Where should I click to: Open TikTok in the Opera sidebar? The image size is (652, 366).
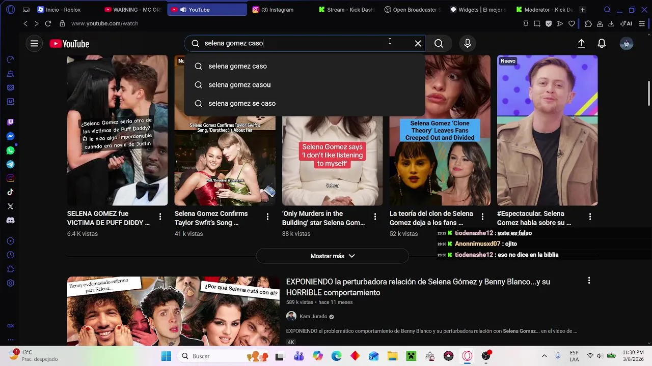[x=11, y=192]
